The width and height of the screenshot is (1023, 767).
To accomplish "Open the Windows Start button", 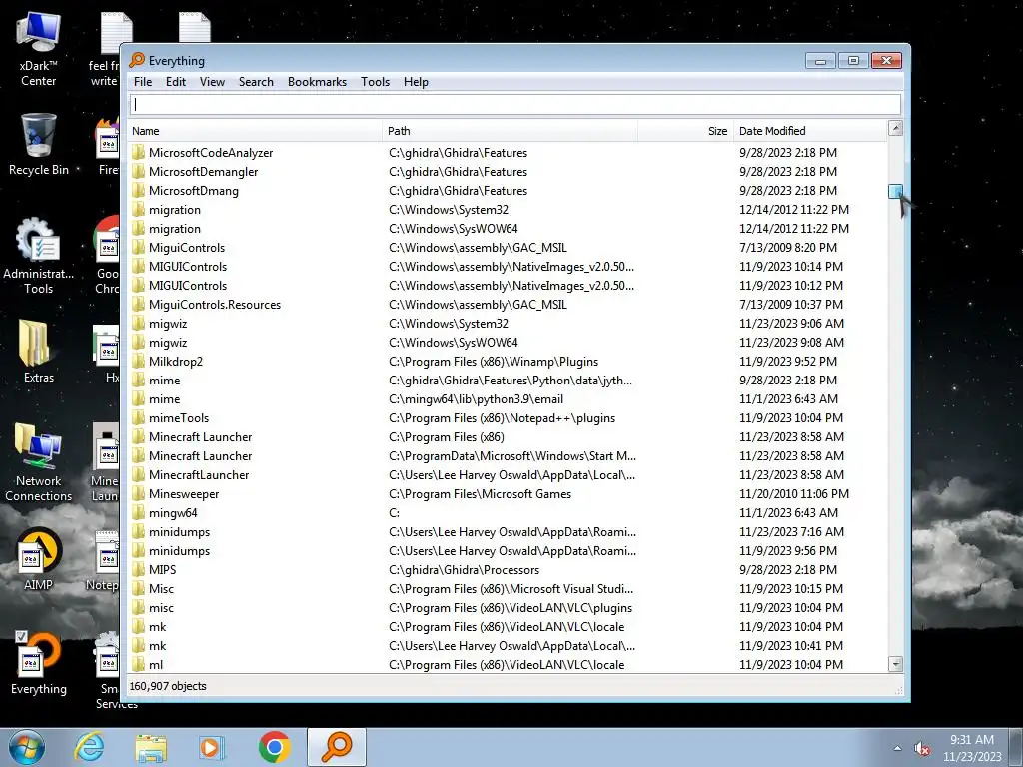I will (x=27, y=747).
